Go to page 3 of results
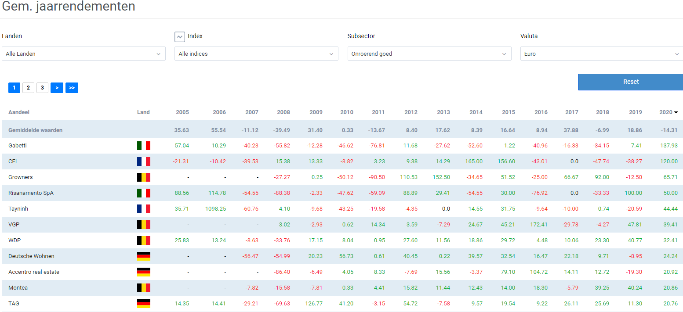 (42, 88)
